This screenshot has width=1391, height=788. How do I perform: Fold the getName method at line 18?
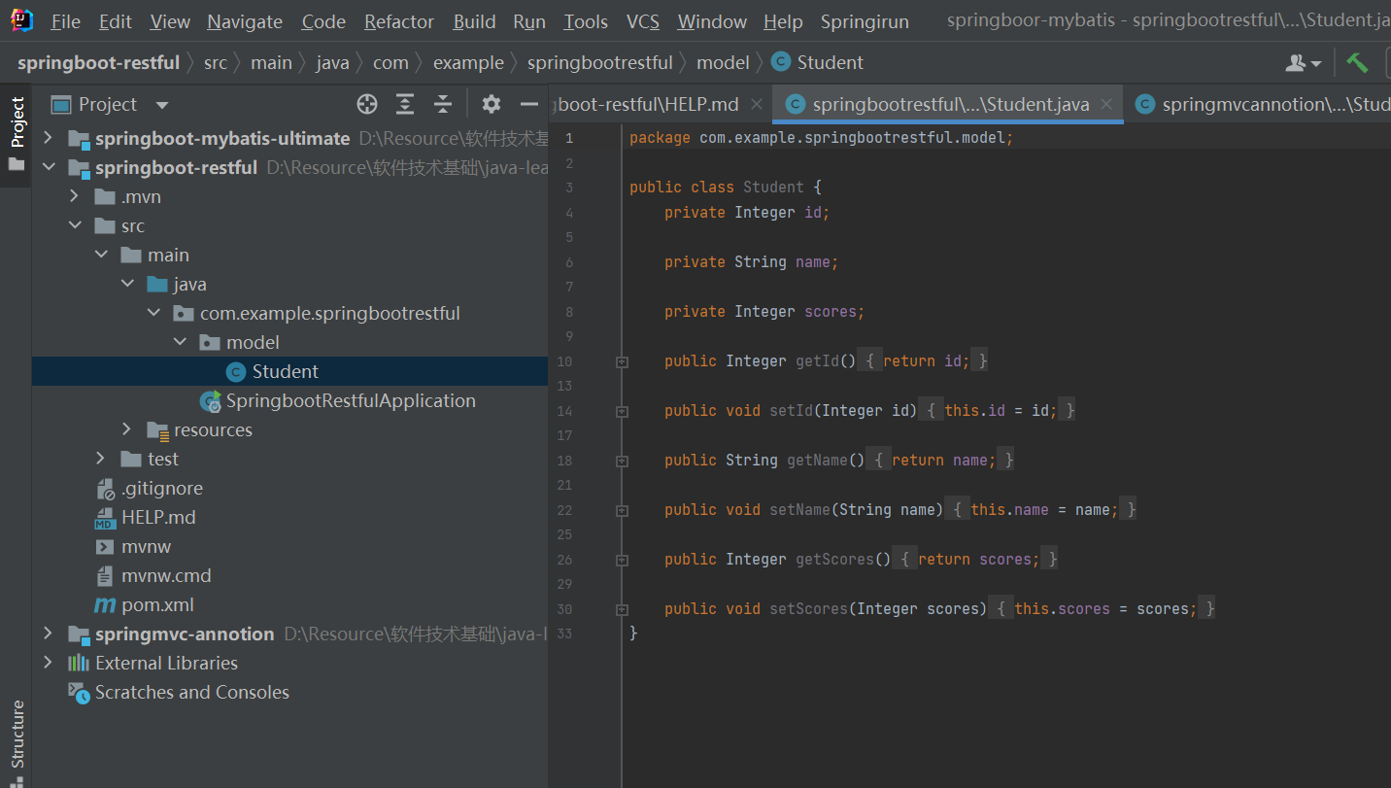(x=622, y=461)
